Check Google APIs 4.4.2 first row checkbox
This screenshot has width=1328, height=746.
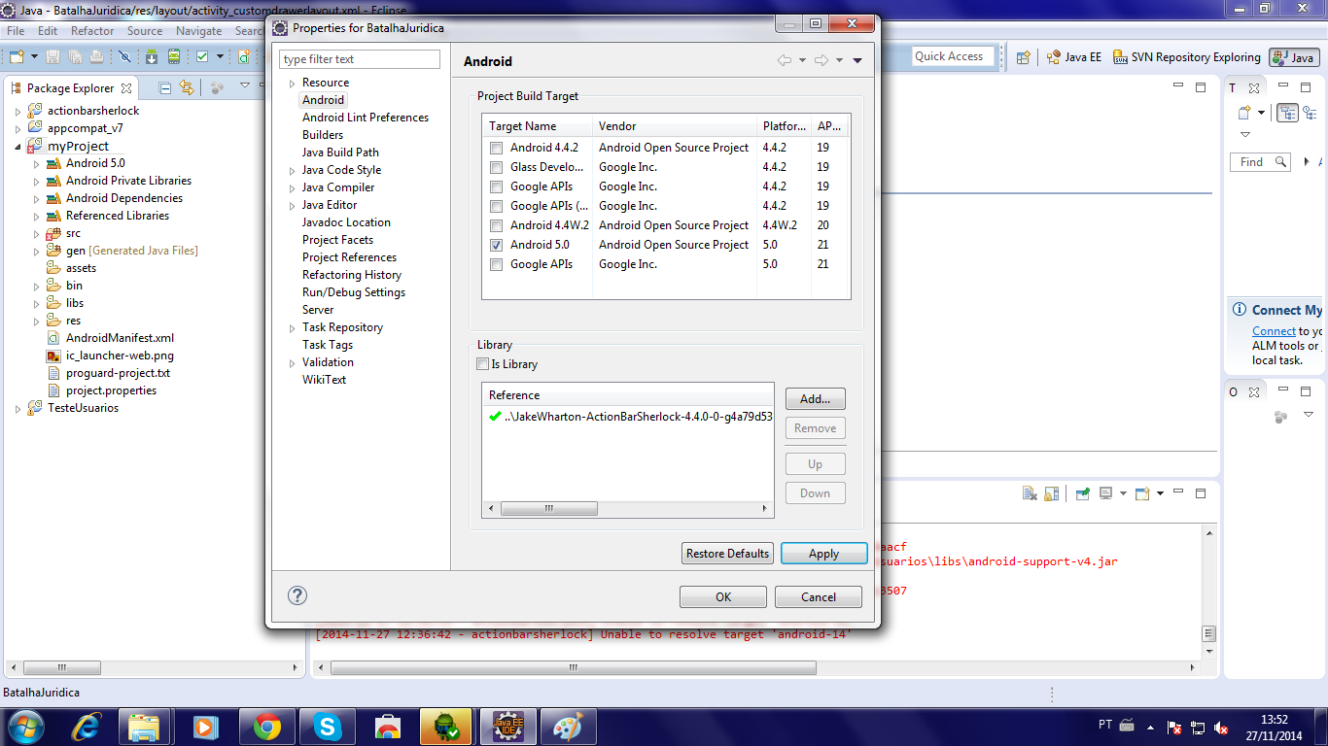coord(497,186)
